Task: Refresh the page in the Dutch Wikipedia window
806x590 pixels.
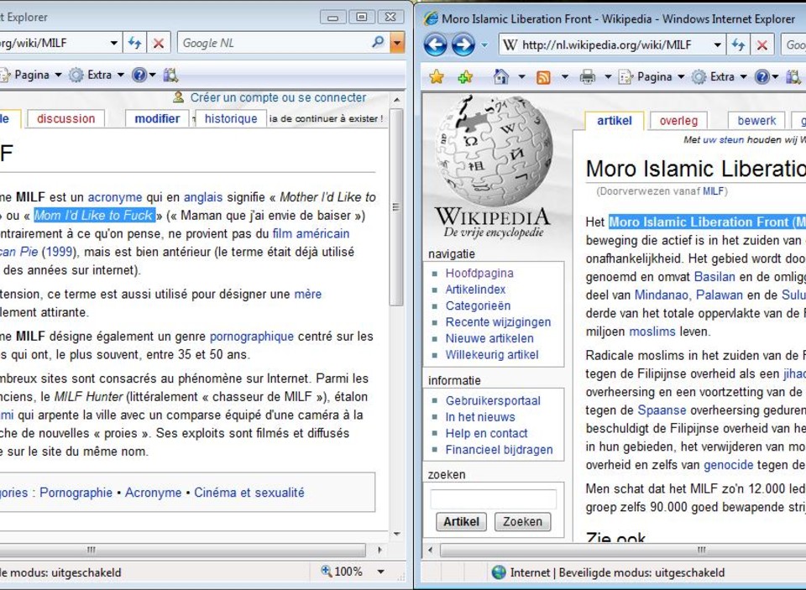Action: point(739,44)
